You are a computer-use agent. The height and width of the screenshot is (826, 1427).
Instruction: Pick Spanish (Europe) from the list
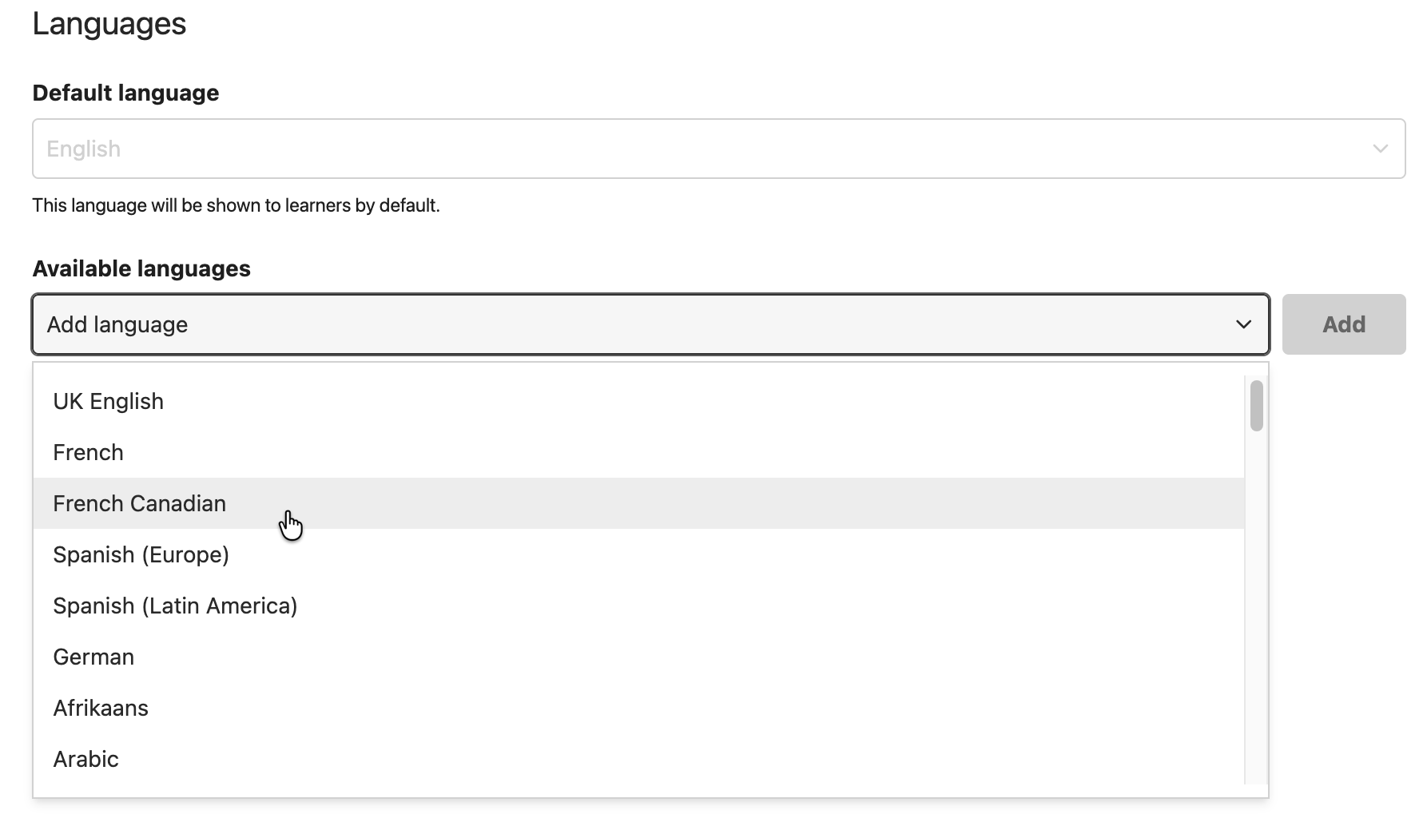pos(638,554)
